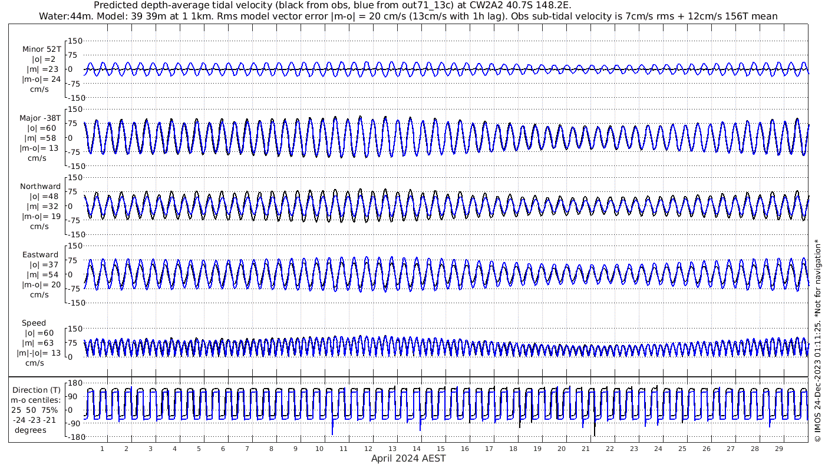
Task: Click the 'Northward' panel label
Action: pos(40,186)
